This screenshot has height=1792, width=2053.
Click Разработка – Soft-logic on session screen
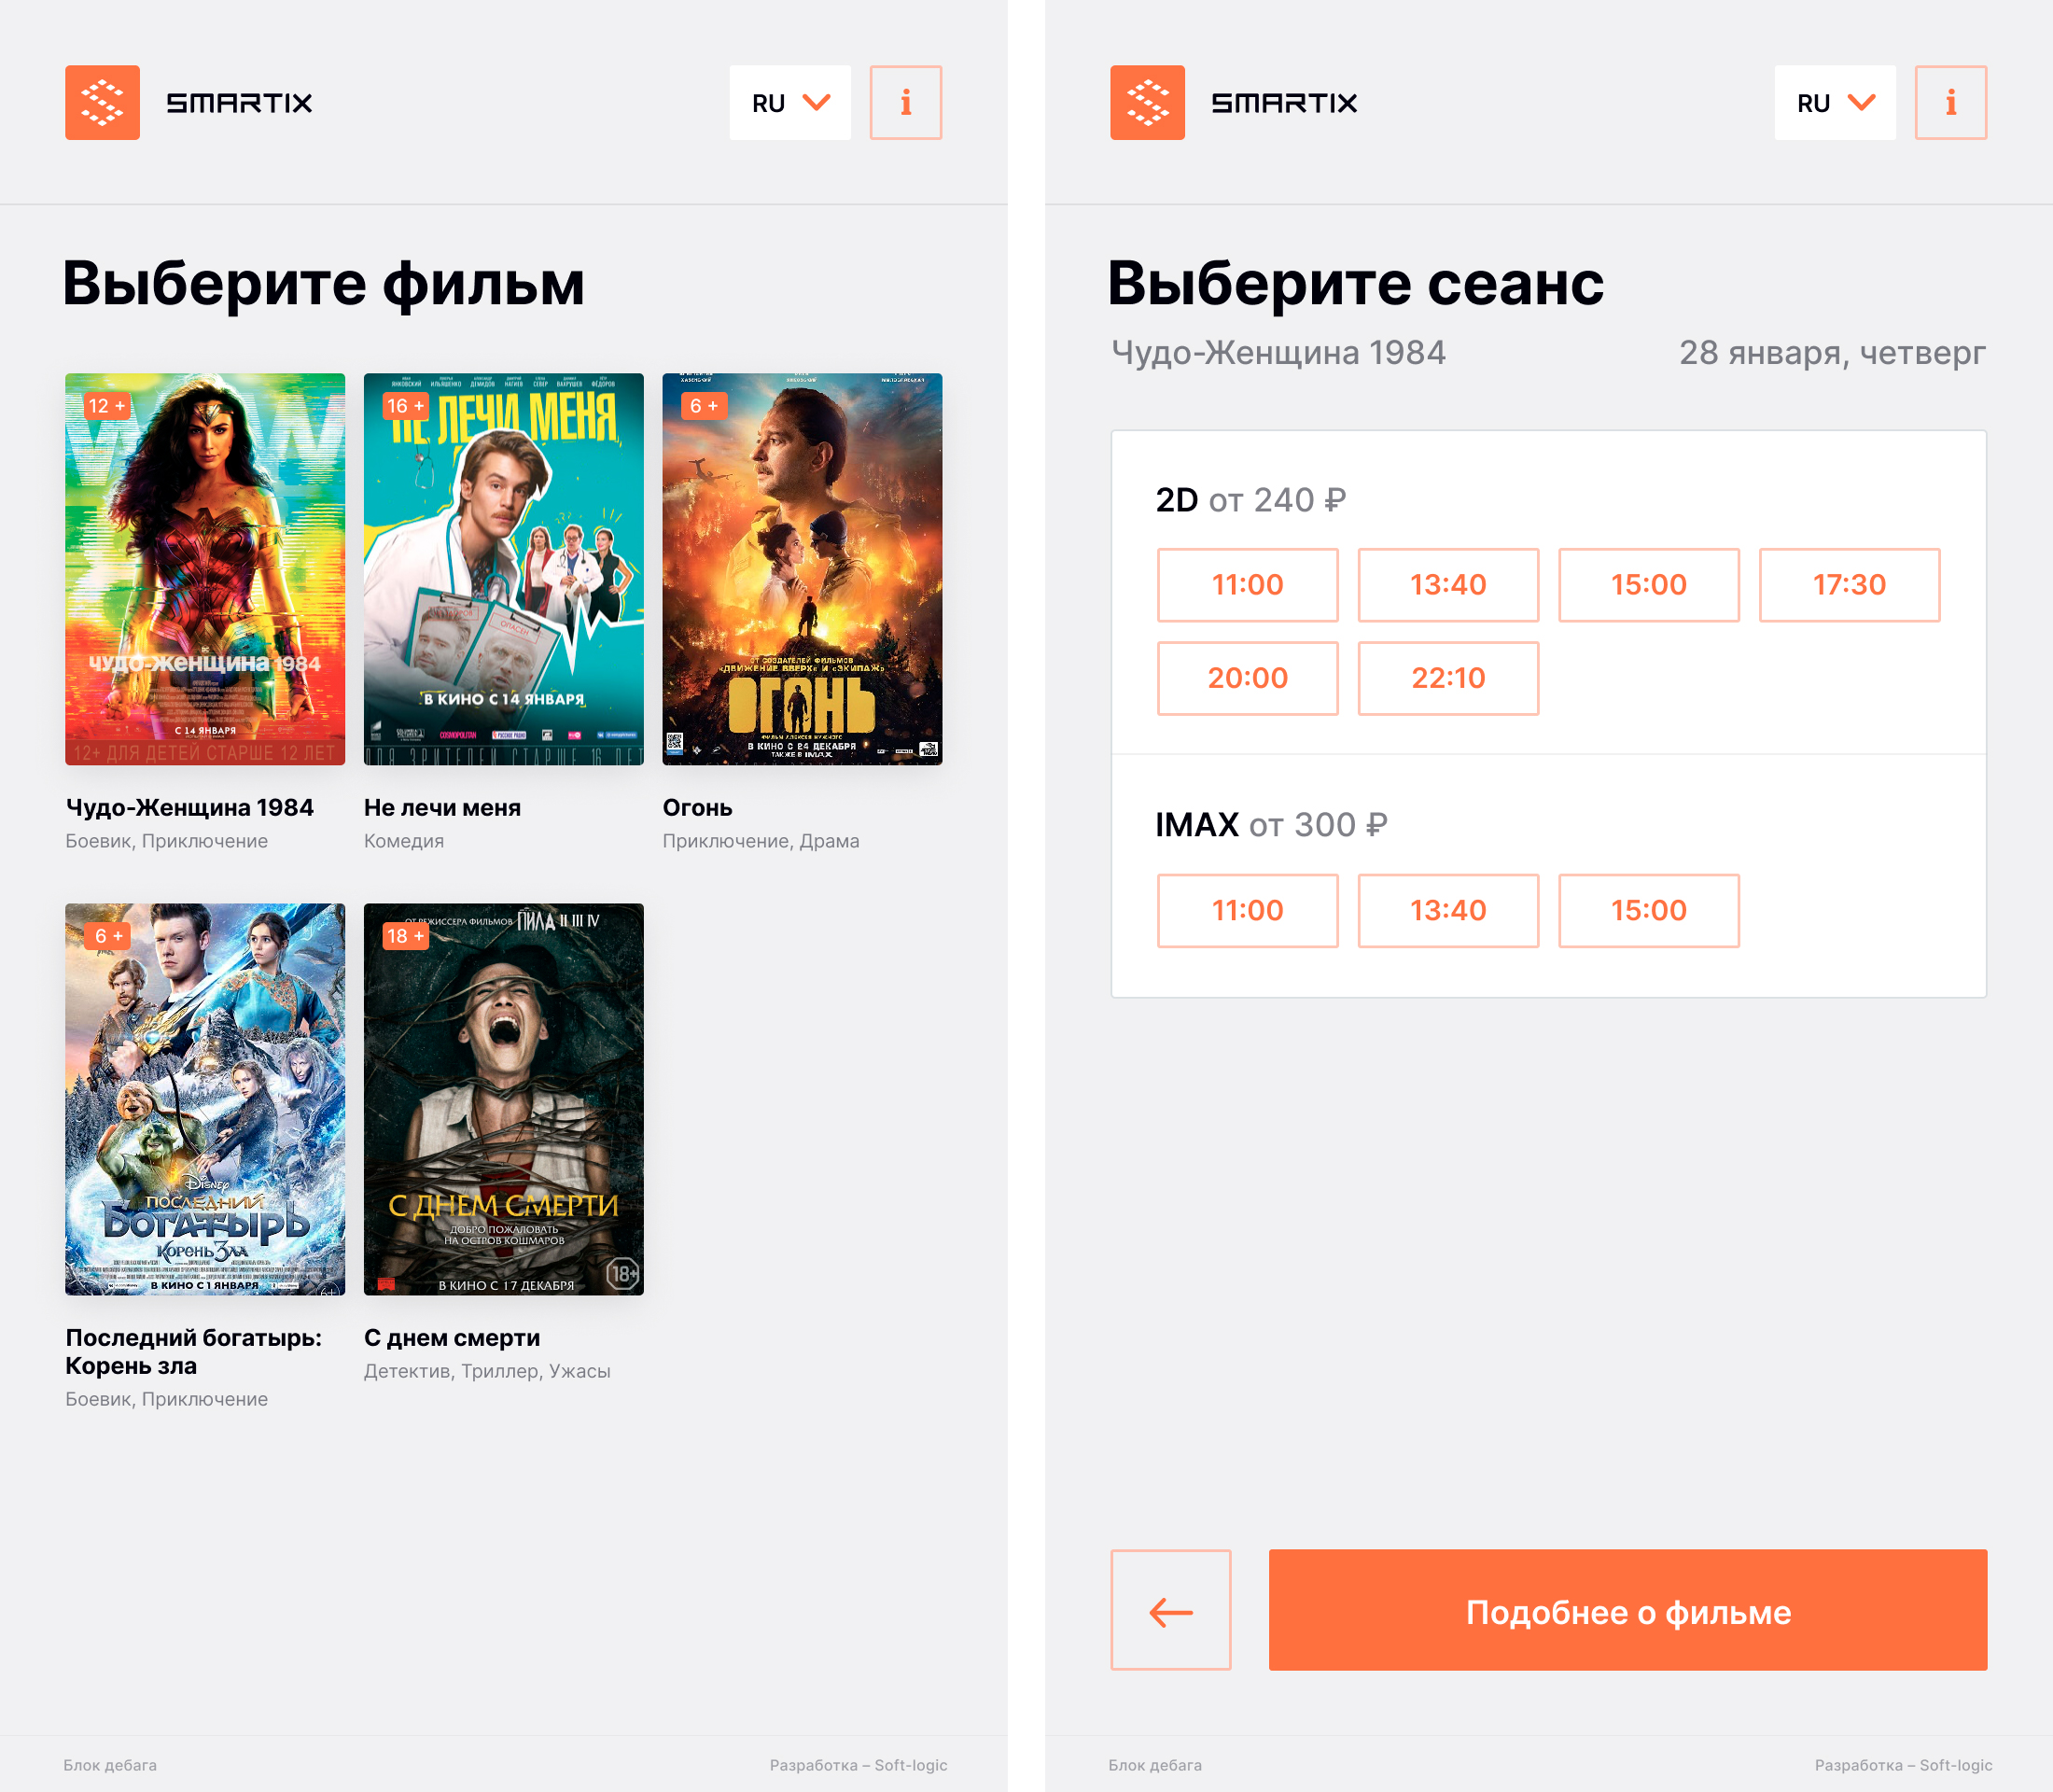pos(1903,1765)
